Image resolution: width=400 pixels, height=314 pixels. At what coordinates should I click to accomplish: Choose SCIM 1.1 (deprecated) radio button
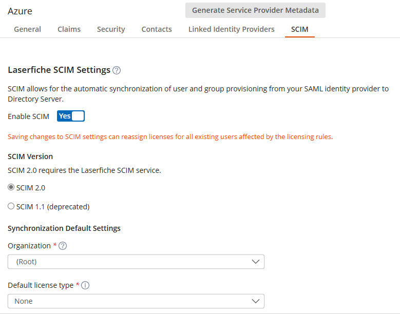point(11,207)
